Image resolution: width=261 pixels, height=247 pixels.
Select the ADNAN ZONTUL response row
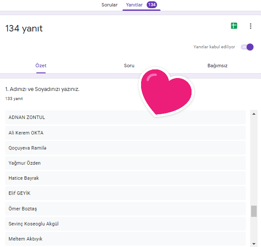click(125, 117)
